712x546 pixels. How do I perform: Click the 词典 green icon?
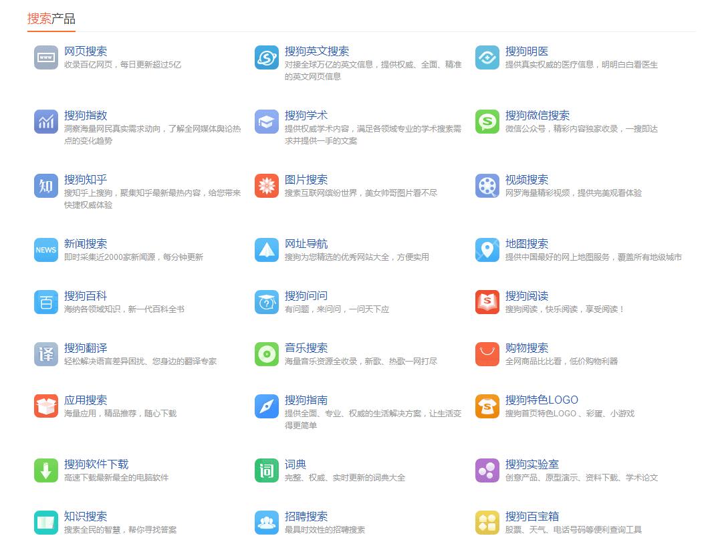click(x=267, y=470)
